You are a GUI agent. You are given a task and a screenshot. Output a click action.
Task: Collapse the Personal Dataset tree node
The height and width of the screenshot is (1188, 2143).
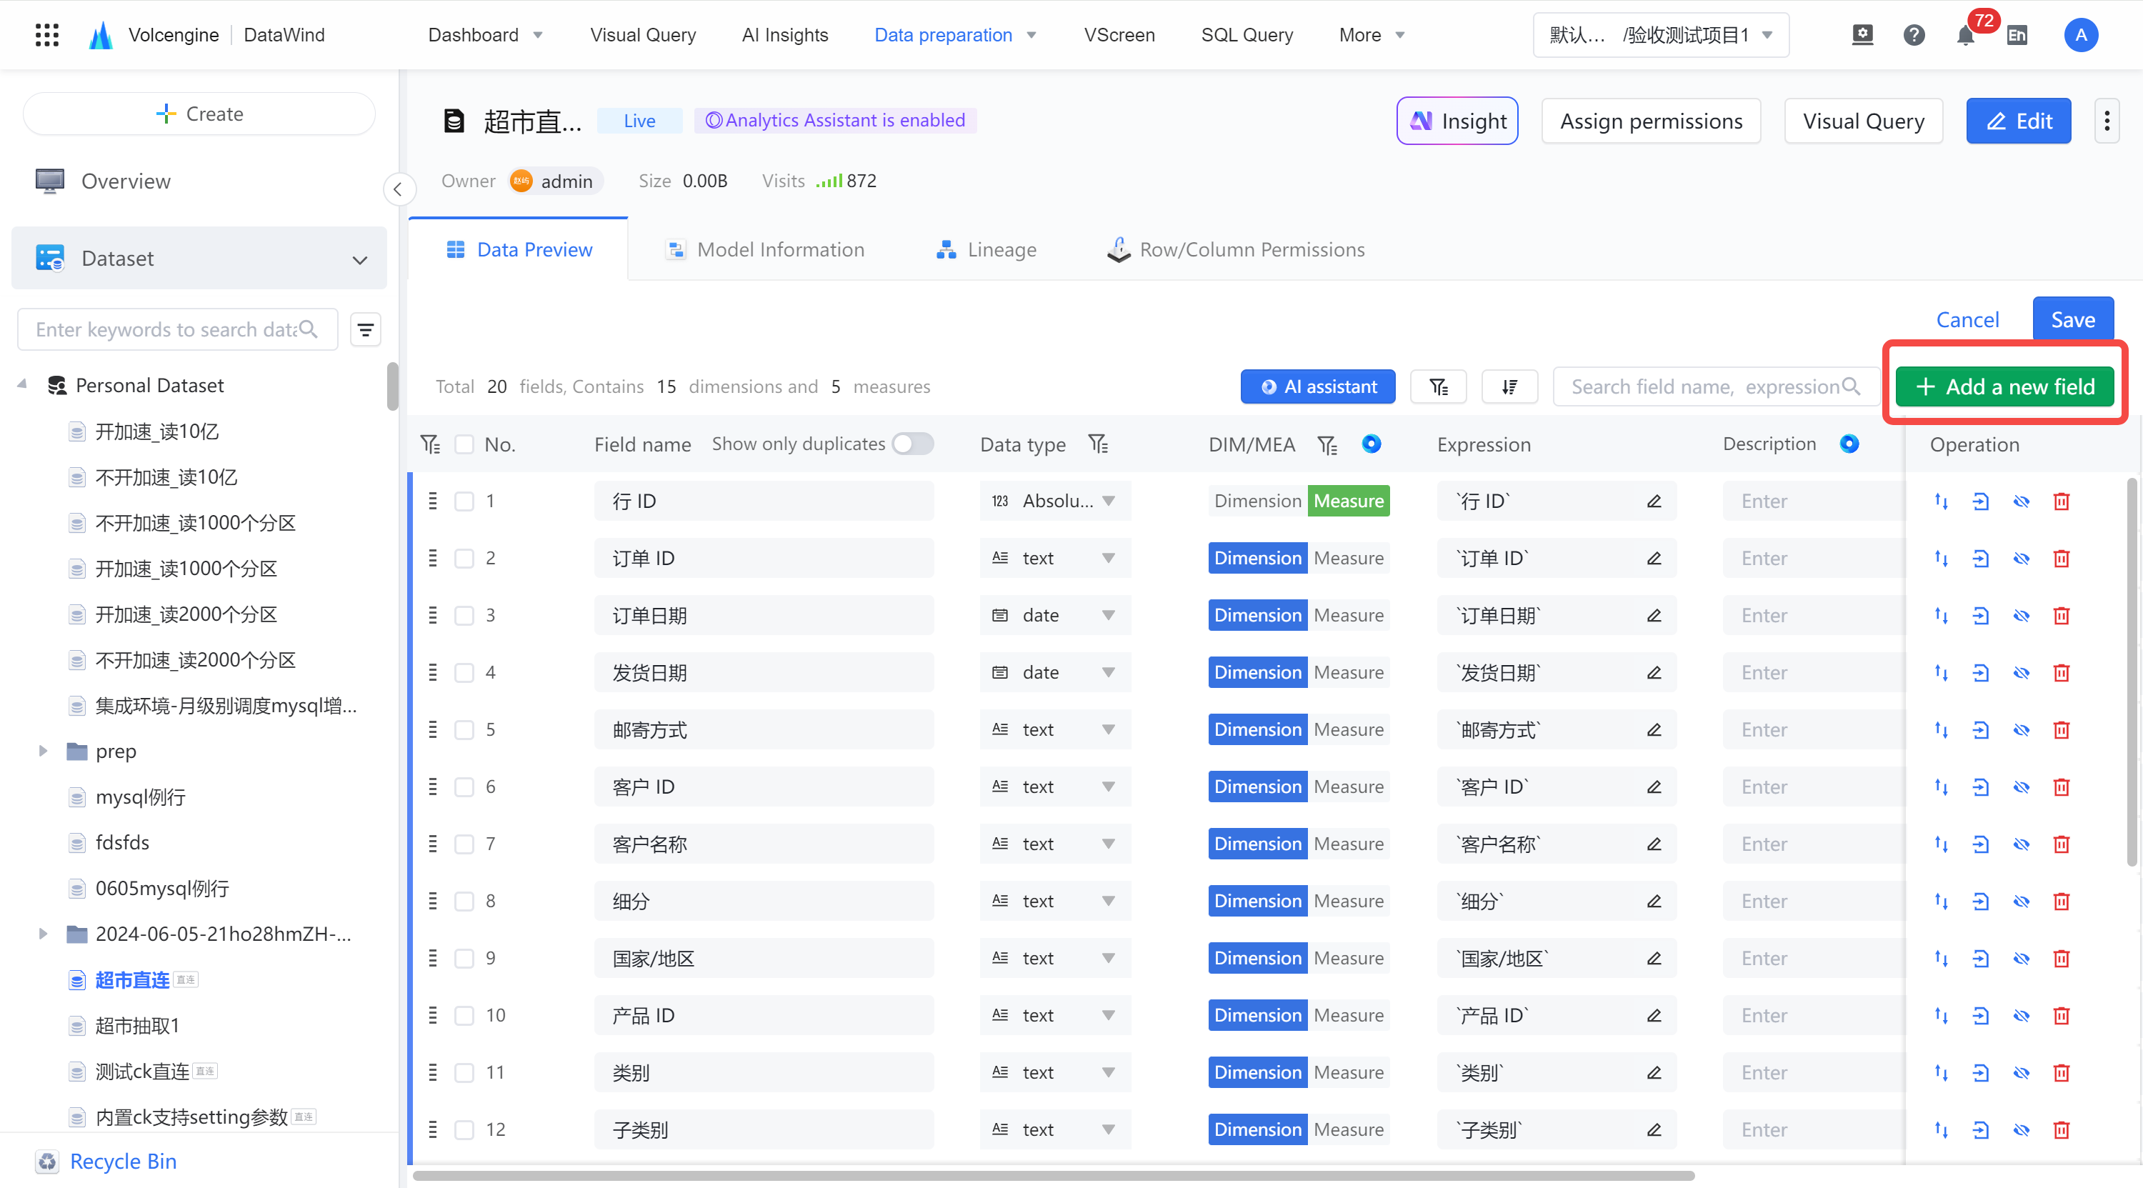22,384
